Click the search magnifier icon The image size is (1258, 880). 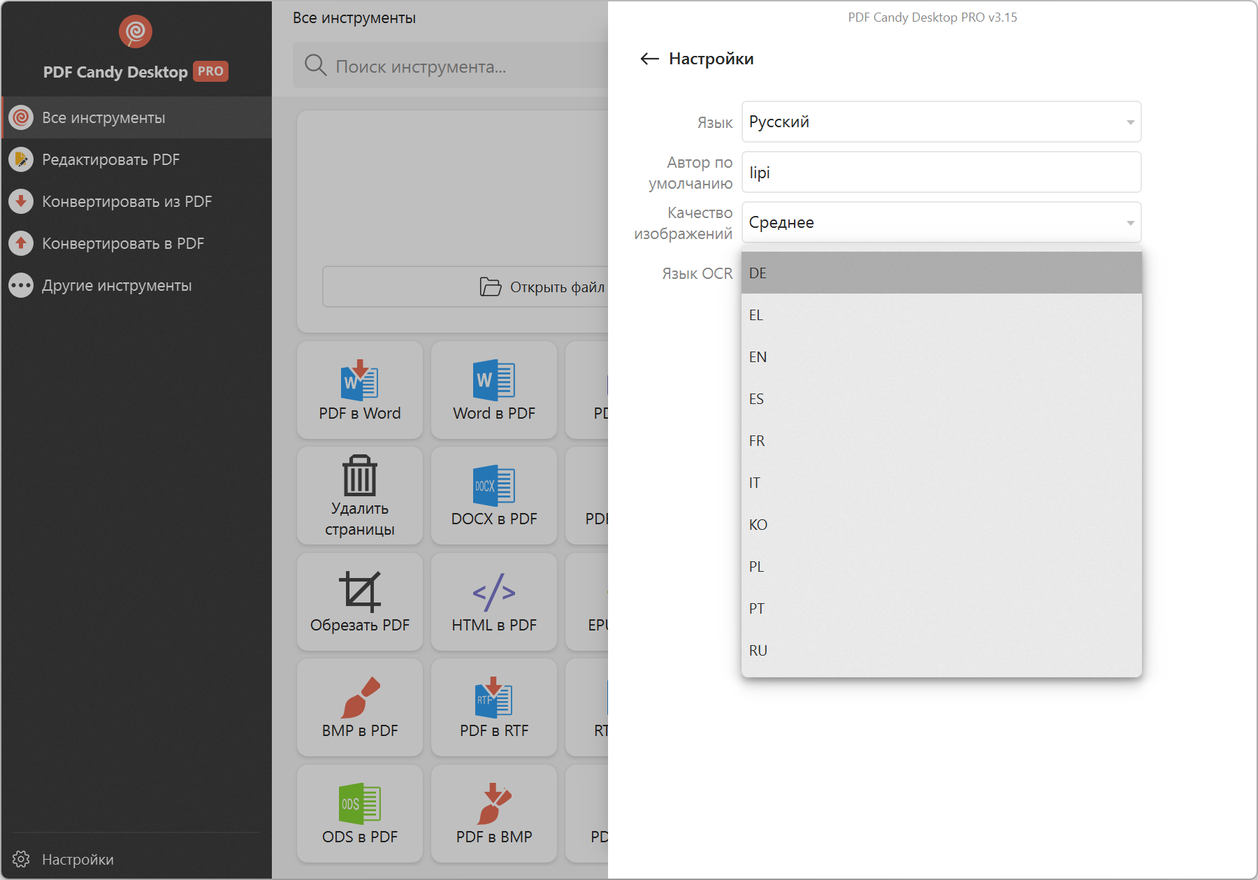[x=316, y=66]
